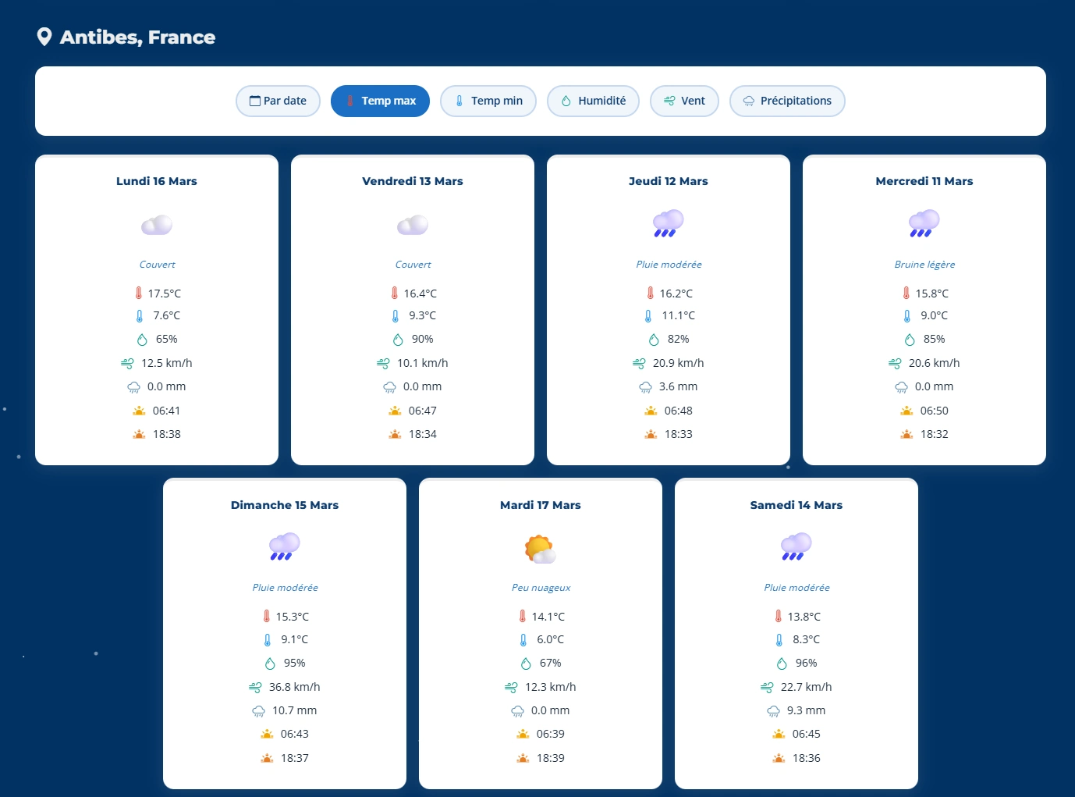Sort forecasts using Par date

(278, 101)
